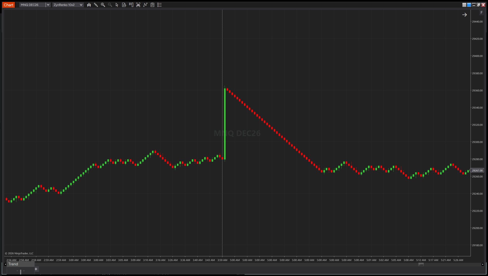
Task: Click the 3:26 AM time axis label
Action: coord(173,260)
